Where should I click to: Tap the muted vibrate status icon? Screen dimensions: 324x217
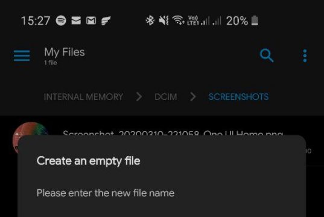[164, 20]
